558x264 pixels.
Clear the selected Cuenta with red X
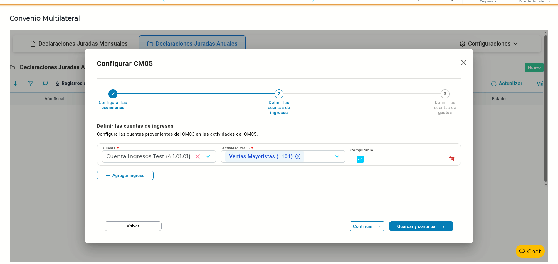pos(198,156)
